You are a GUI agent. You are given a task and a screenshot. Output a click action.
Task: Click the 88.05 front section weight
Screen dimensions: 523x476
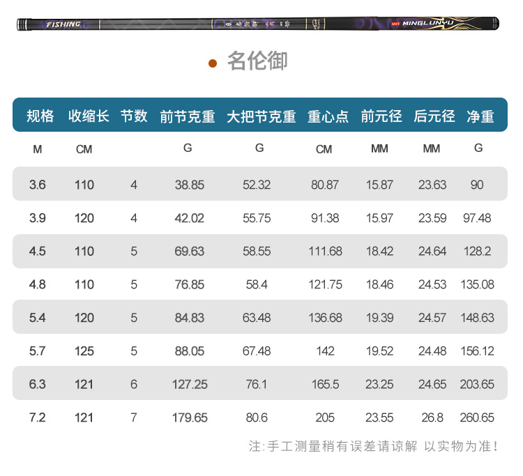click(190, 351)
